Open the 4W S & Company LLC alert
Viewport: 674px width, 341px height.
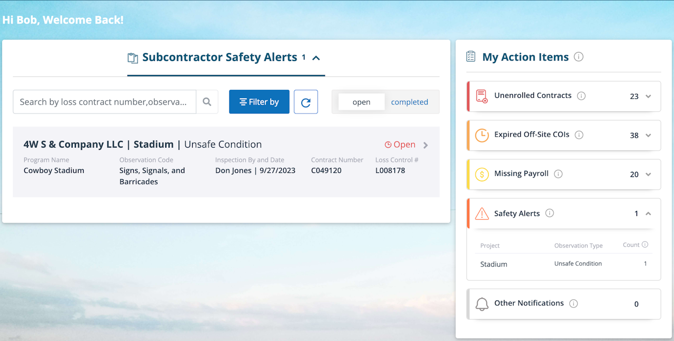tap(425, 145)
